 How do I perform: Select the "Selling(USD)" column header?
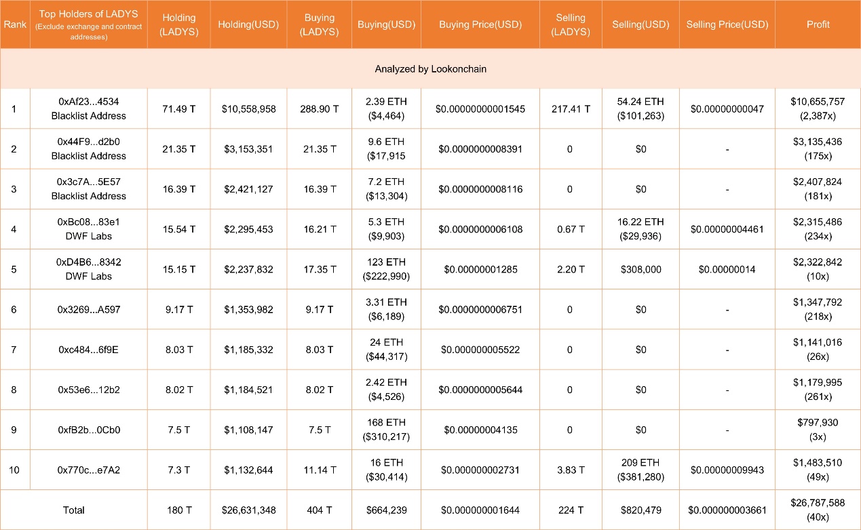click(640, 24)
